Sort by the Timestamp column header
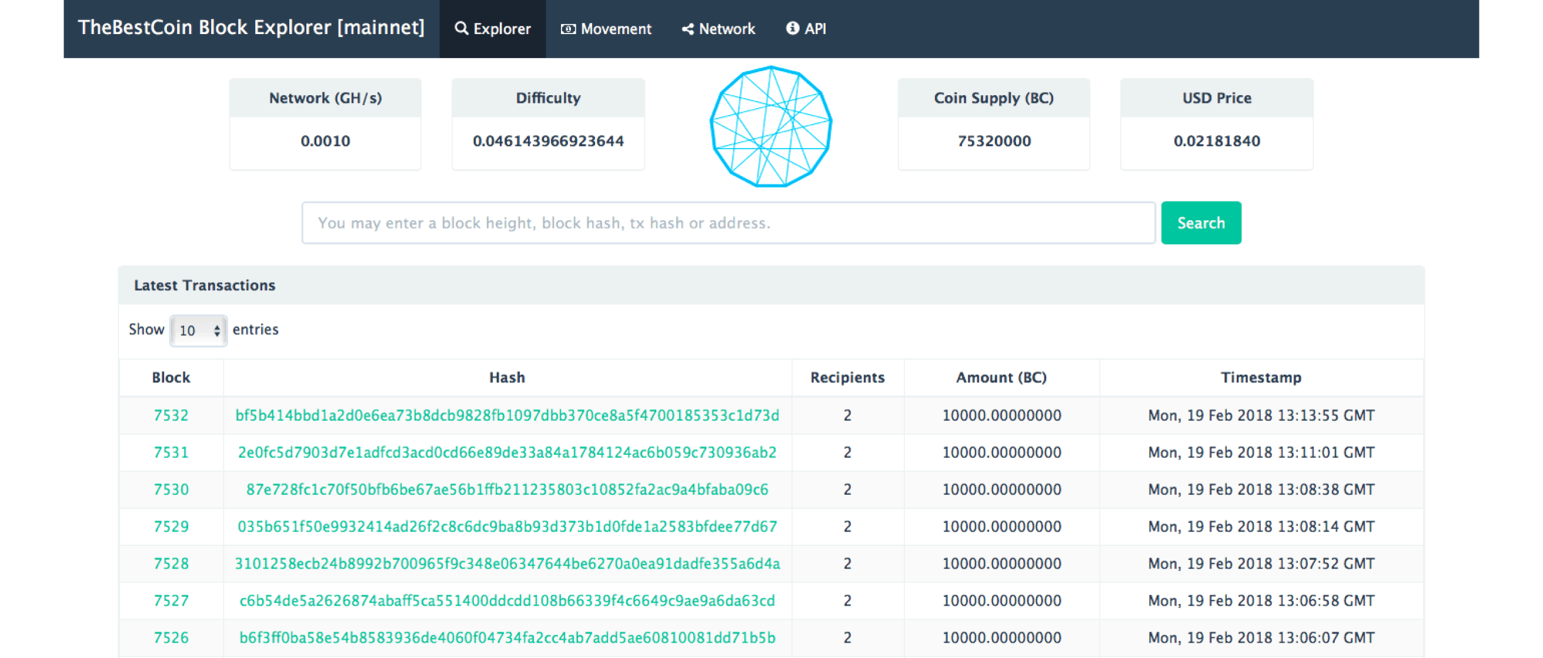The width and height of the screenshot is (1543, 658). tap(1261, 377)
